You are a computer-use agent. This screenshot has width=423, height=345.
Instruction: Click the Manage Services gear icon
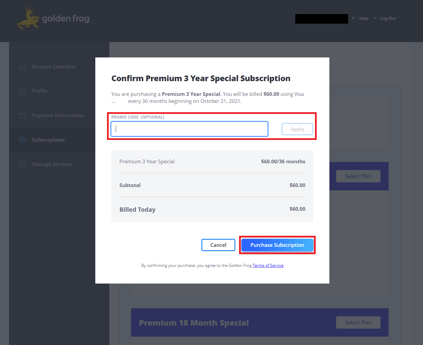pos(22,164)
